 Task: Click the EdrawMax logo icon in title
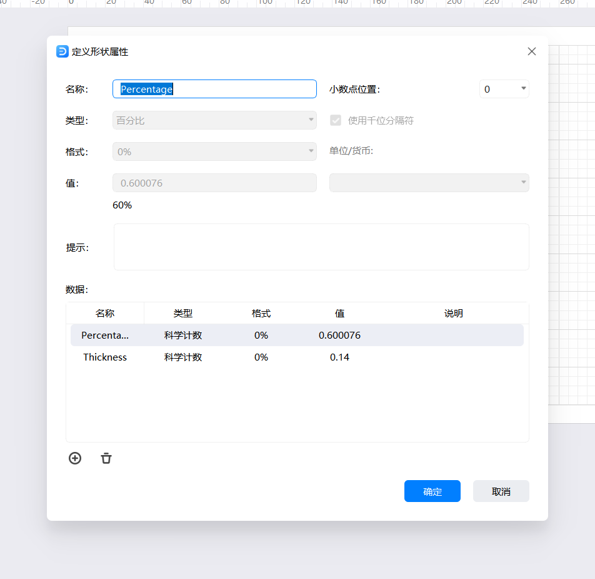62,51
